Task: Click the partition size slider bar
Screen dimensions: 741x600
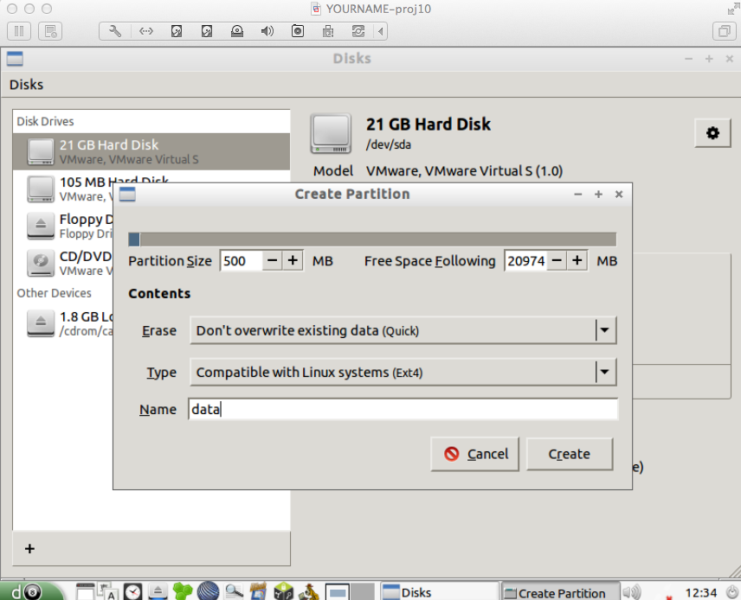Action: (372, 239)
